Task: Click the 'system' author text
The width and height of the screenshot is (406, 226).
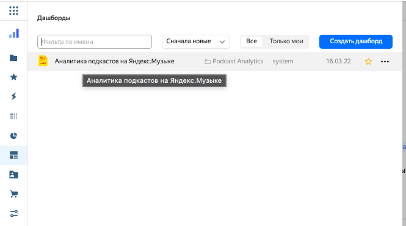Action: [x=283, y=62]
